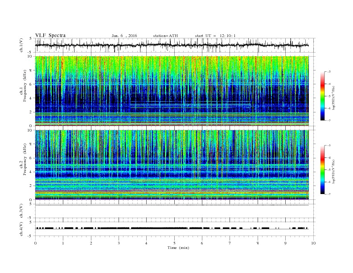Screen dimensions: 353x273
Task: Click the "VLF Spectra" plot title
Action: 50,35
